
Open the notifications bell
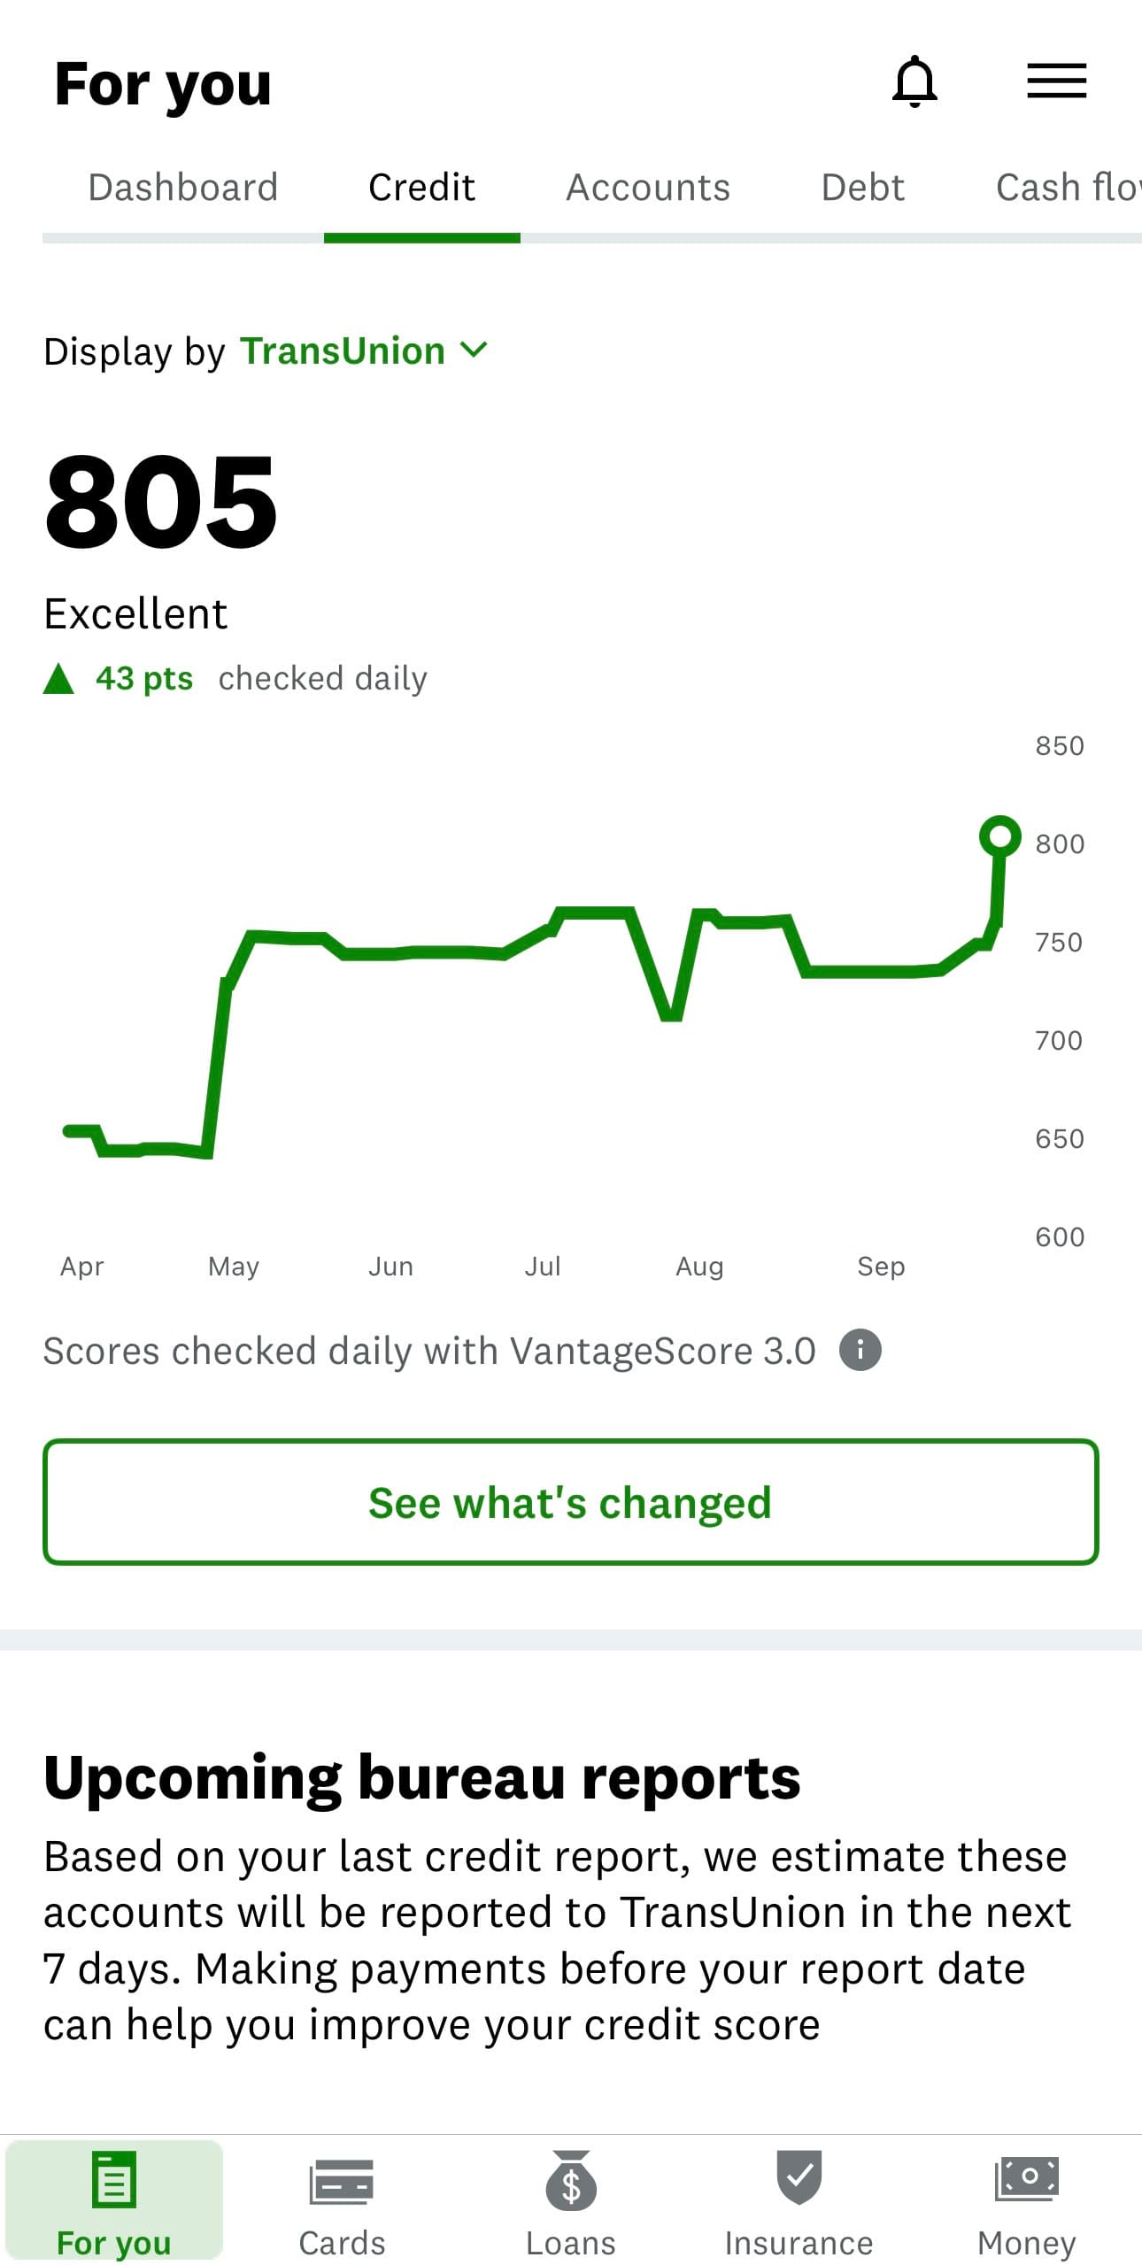click(x=916, y=81)
